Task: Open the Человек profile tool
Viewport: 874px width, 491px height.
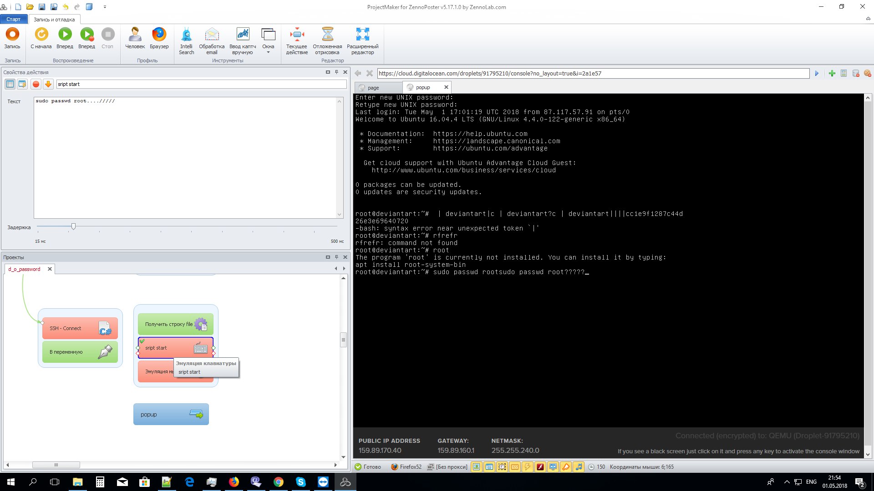Action: pos(135,39)
